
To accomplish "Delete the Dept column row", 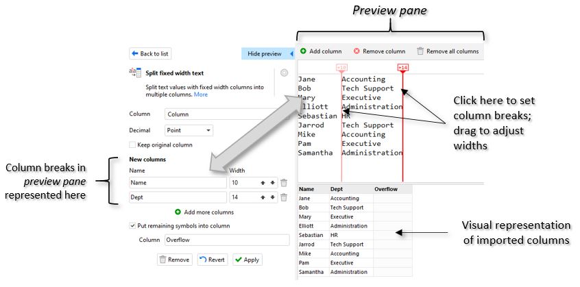I will 284,198.
